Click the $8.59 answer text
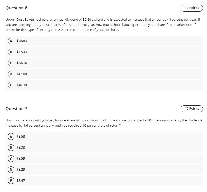The height and width of the screenshot is (192, 207). [x=21, y=159]
